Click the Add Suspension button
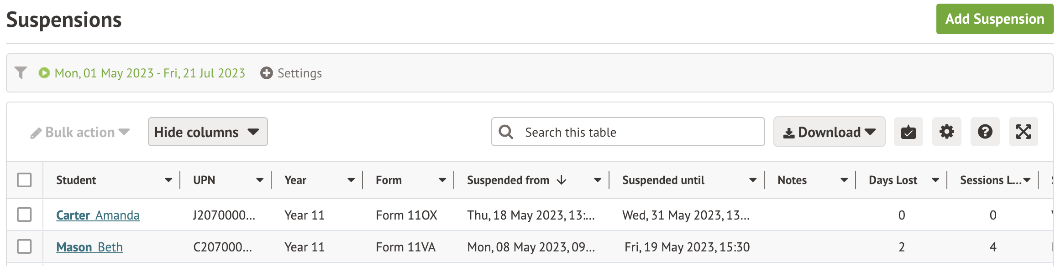 point(994,19)
